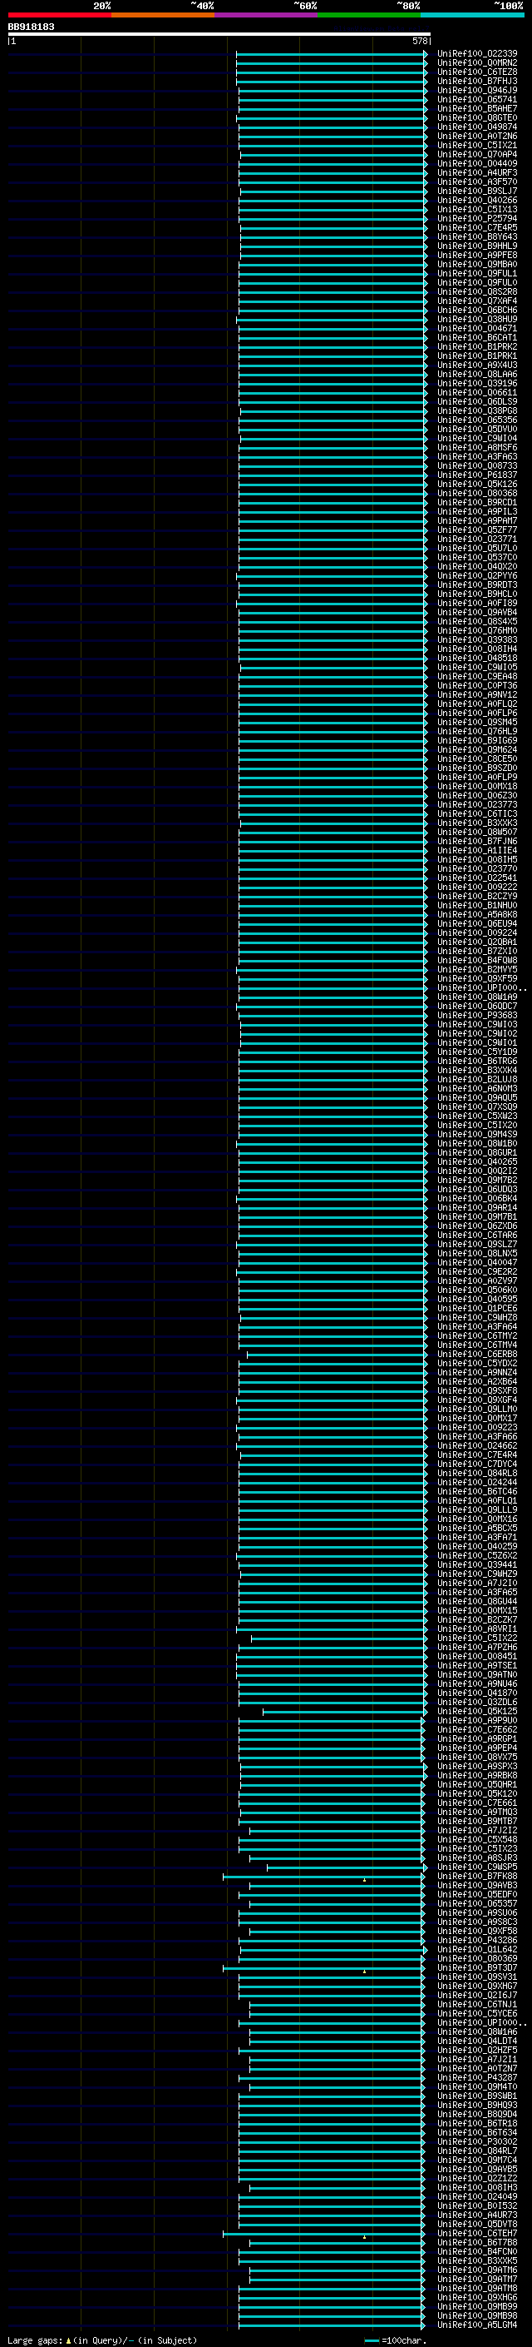Screen dimensions: 532x2347
Task: Select label UniRef100_B5AHE7
Action: tap(476, 108)
